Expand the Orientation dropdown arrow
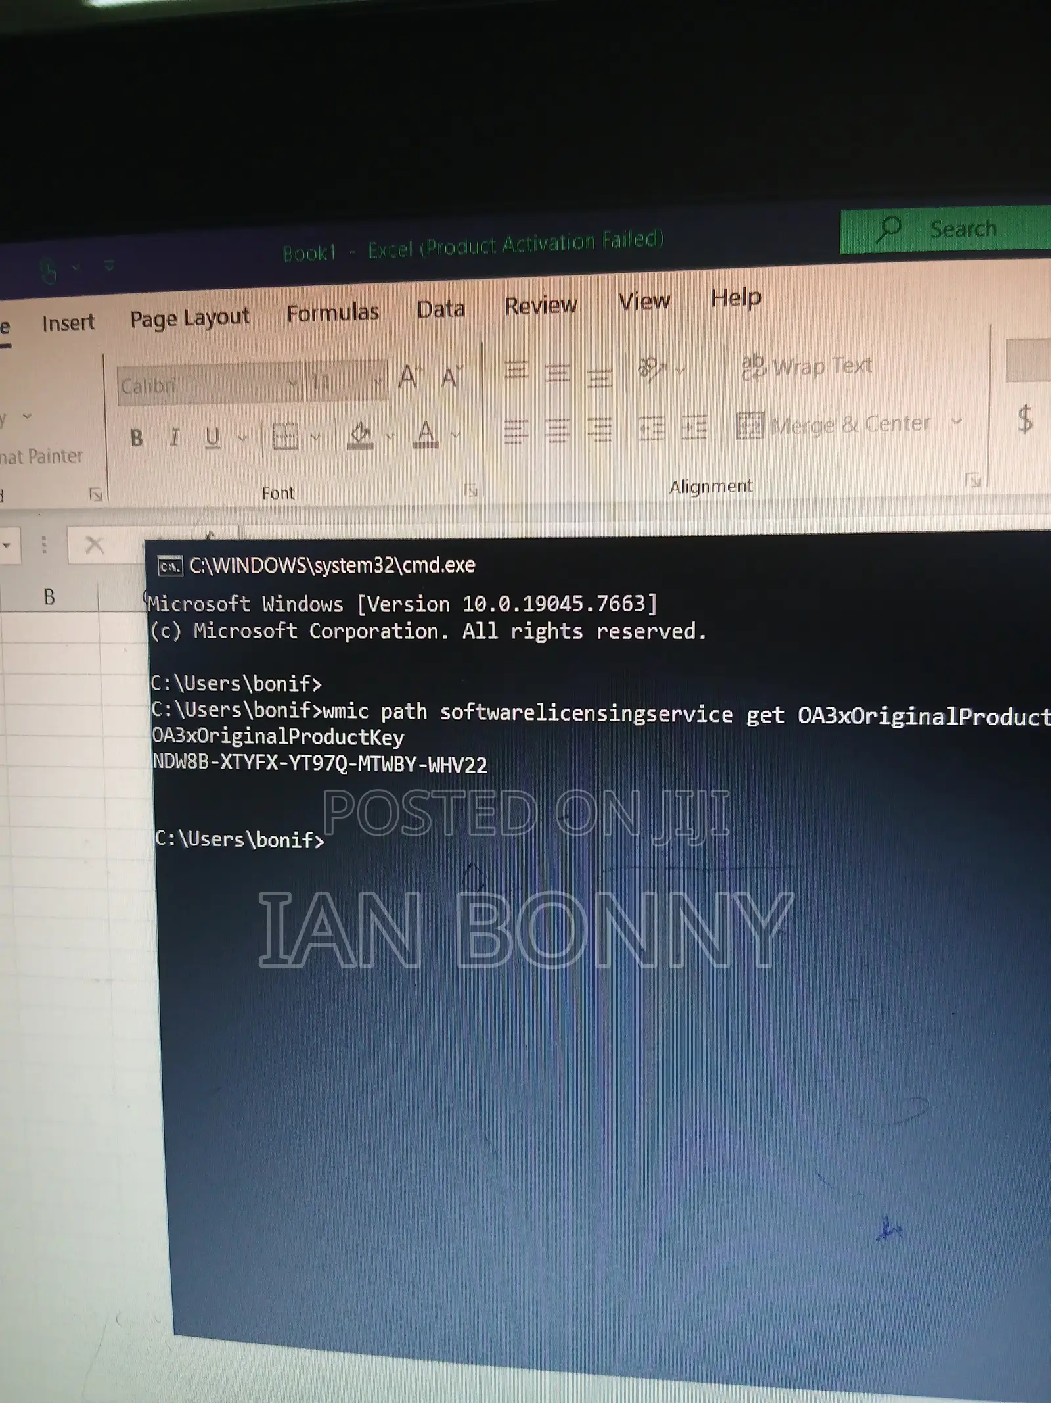1051x1403 pixels. point(680,370)
